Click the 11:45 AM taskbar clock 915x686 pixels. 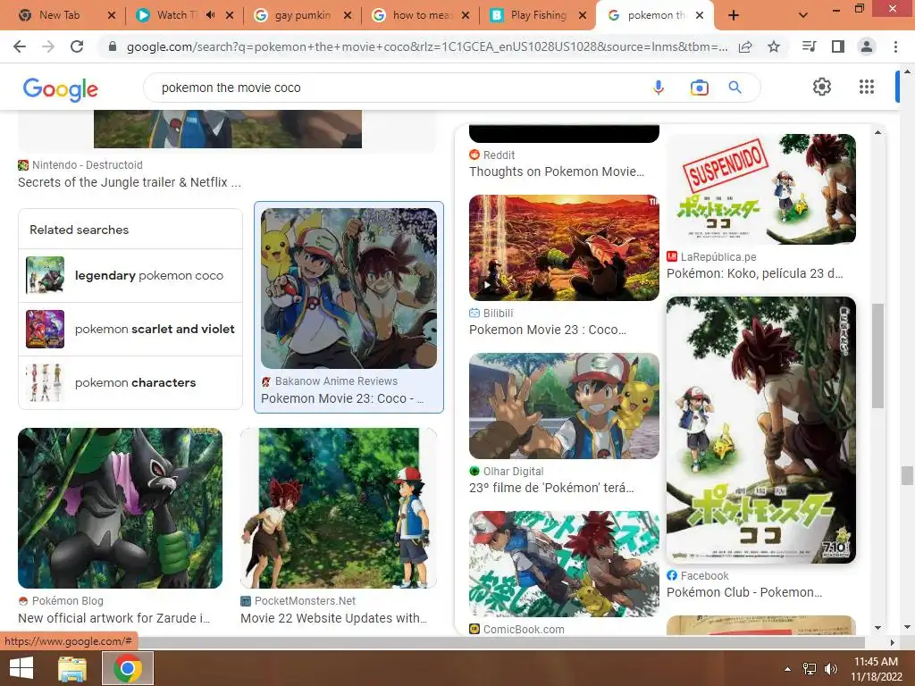coord(876,669)
